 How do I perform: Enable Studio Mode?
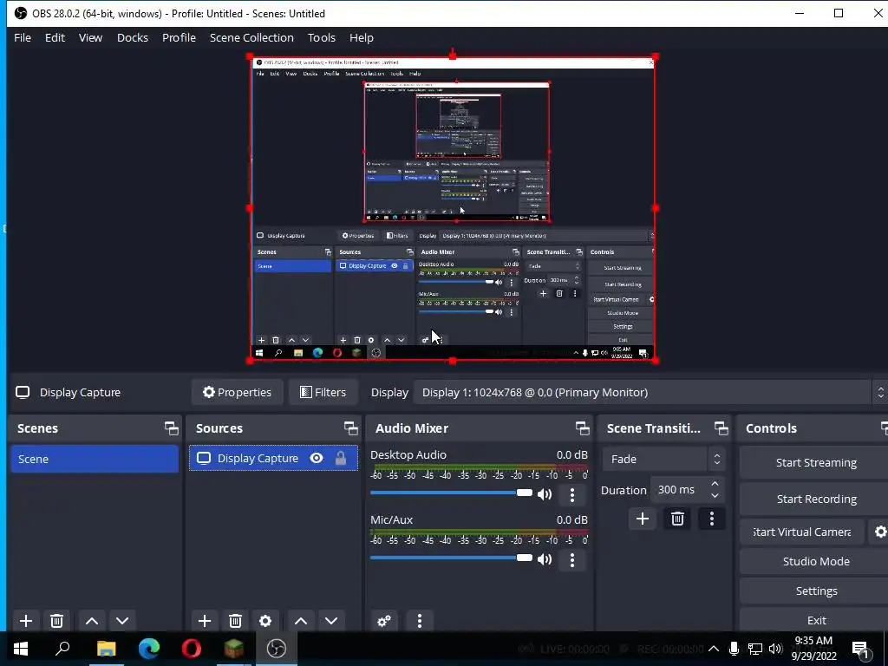815,561
